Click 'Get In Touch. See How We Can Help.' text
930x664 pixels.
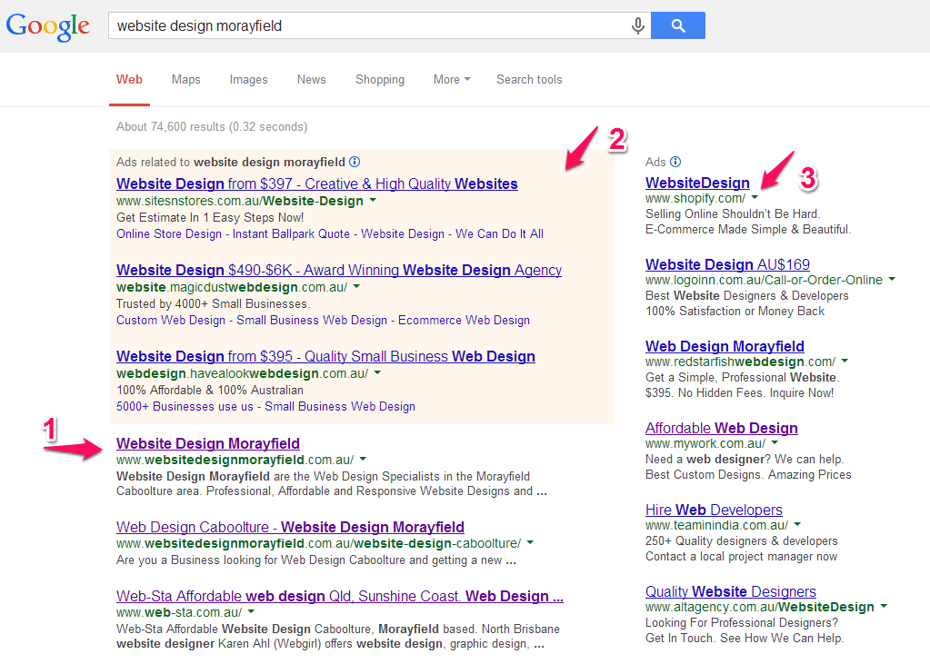point(745,639)
